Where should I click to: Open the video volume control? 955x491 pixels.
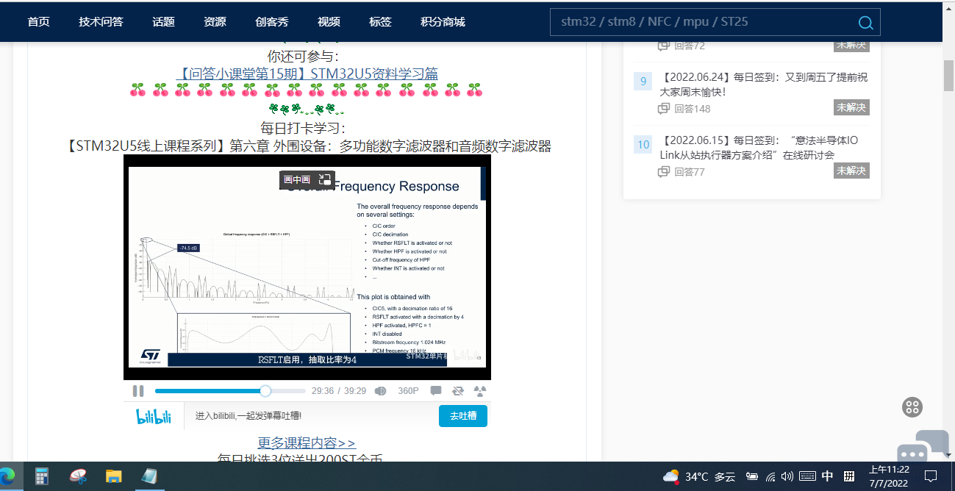380,391
